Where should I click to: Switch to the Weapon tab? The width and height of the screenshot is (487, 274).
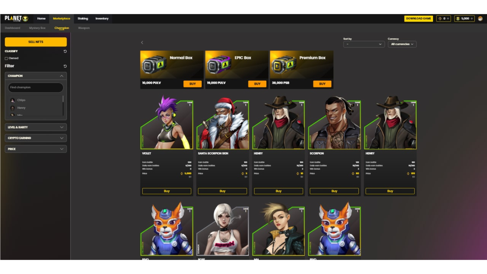[84, 28]
